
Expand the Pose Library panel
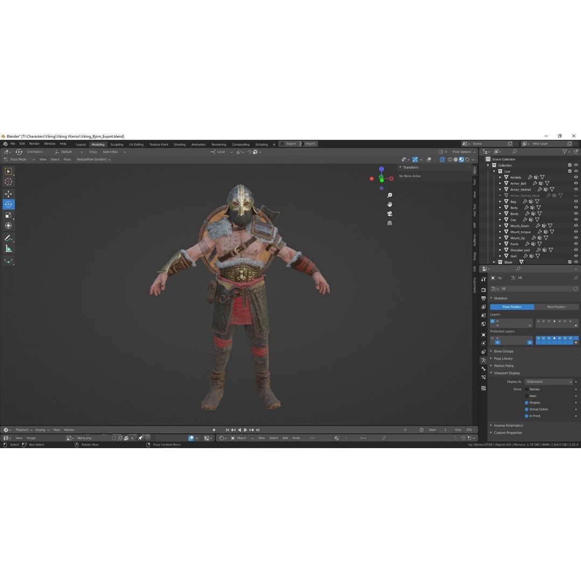click(503, 359)
